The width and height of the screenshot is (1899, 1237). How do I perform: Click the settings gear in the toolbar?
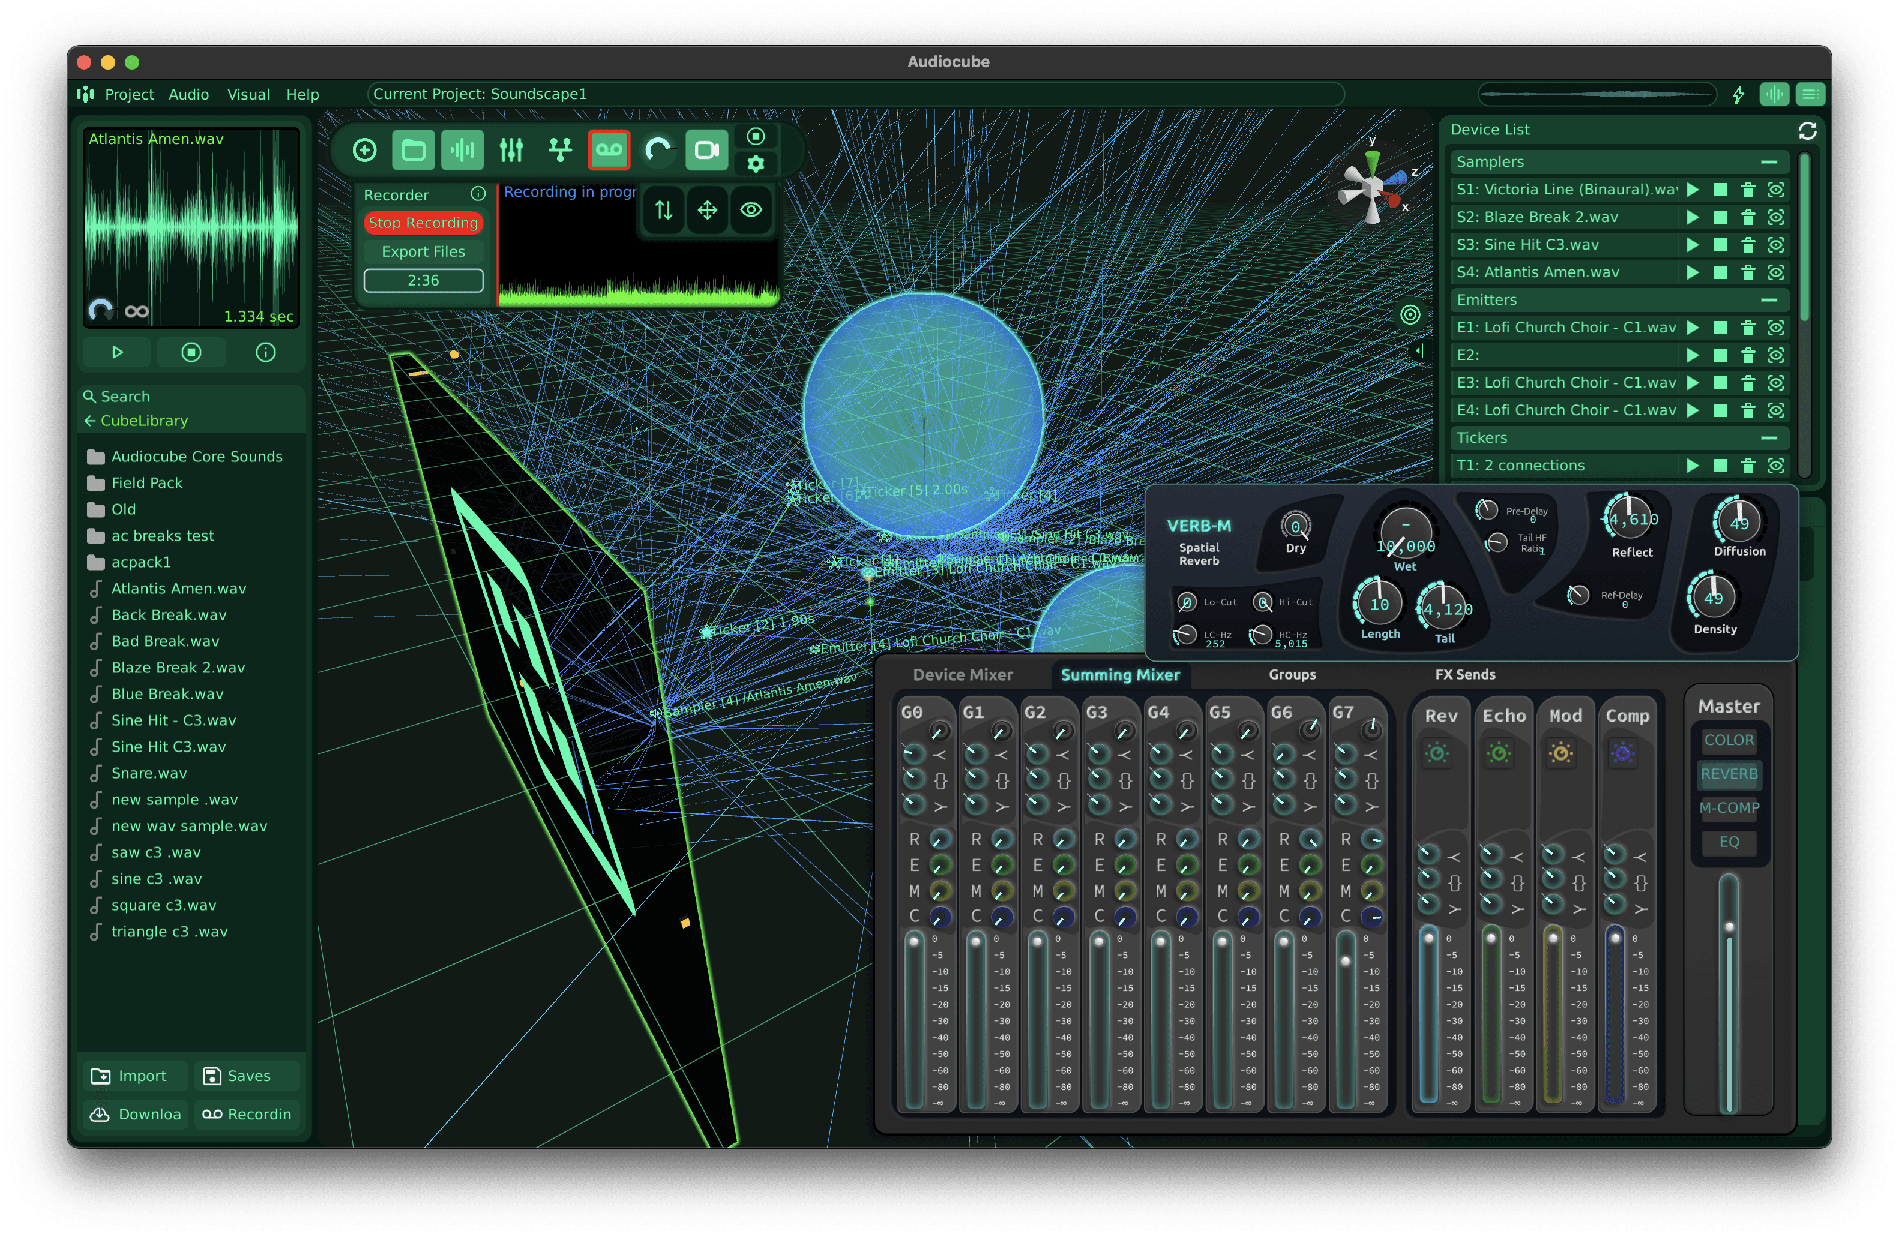[x=756, y=164]
